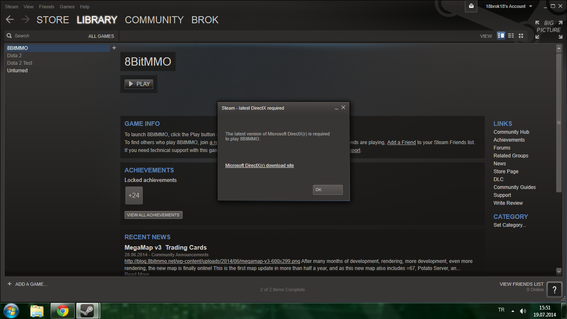
Task: Click the plus icon beside 8BitMMO
Action: (114, 48)
